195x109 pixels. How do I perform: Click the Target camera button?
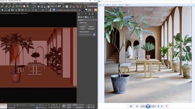91,27
